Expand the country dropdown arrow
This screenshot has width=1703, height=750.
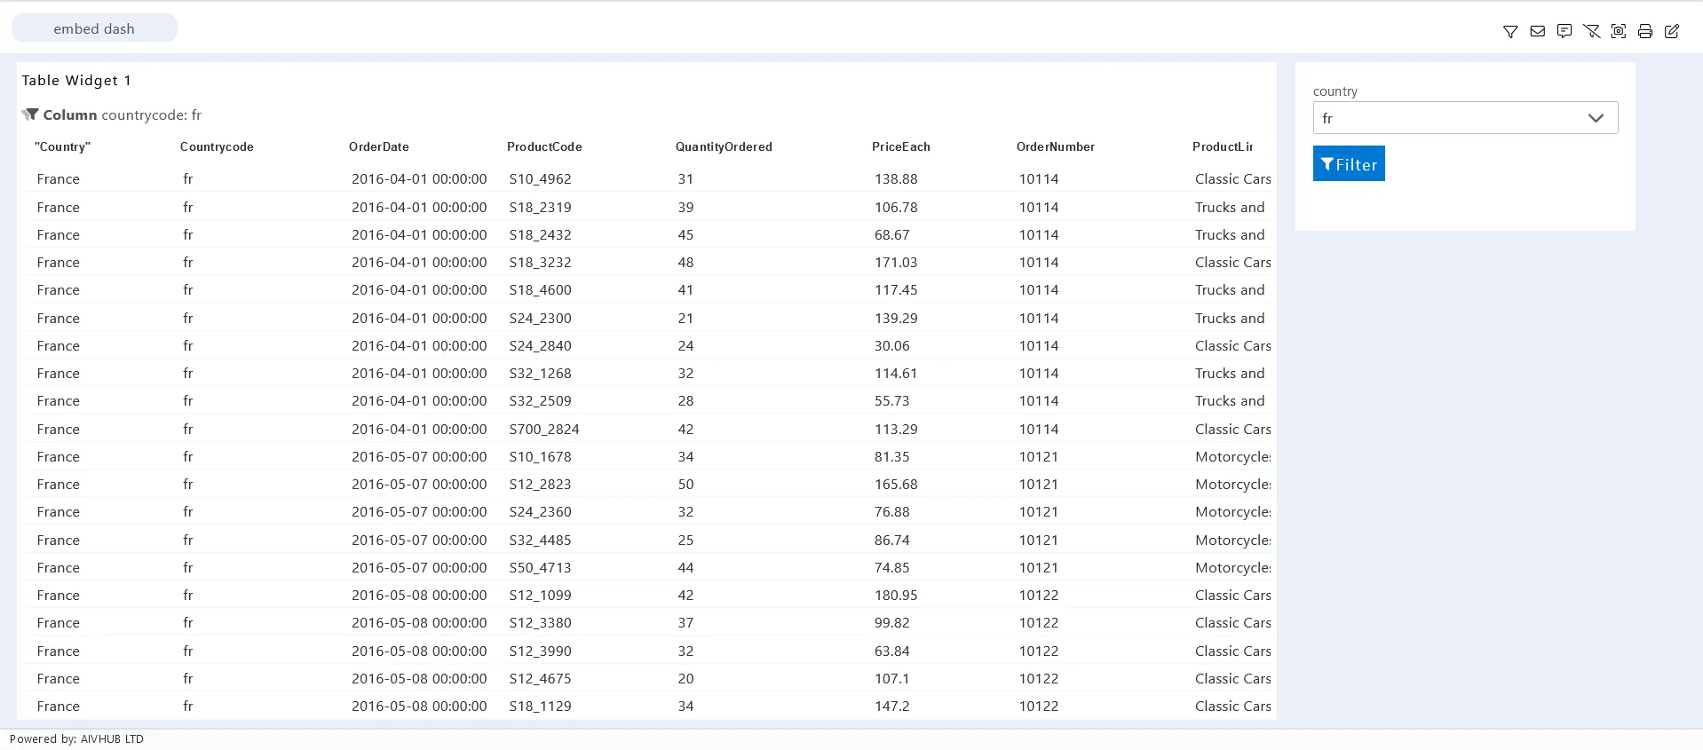(1596, 118)
